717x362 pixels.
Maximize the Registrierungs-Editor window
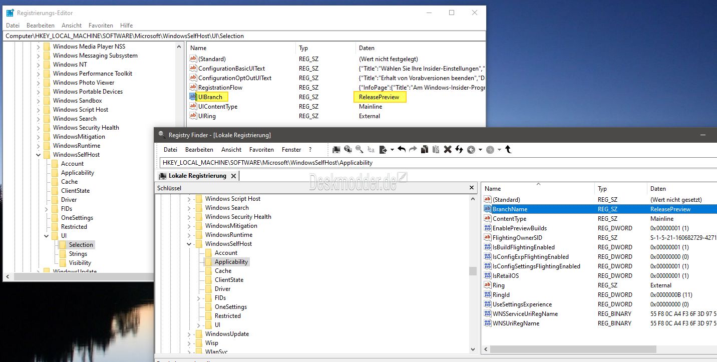(x=452, y=13)
